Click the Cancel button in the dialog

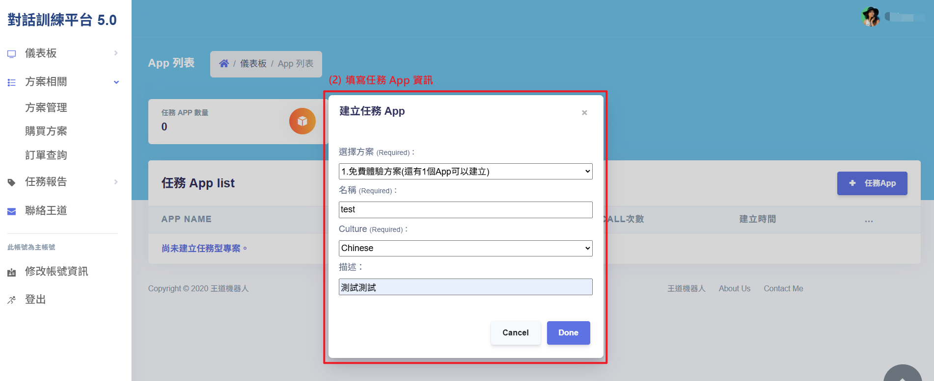pos(516,333)
